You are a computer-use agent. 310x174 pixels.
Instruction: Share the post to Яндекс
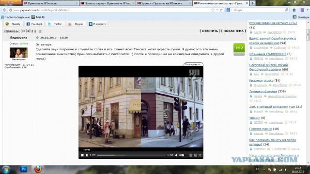(x=76, y=24)
